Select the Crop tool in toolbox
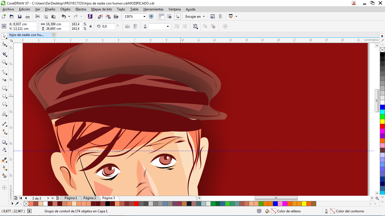The height and width of the screenshot is (216, 385). (4, 54)
